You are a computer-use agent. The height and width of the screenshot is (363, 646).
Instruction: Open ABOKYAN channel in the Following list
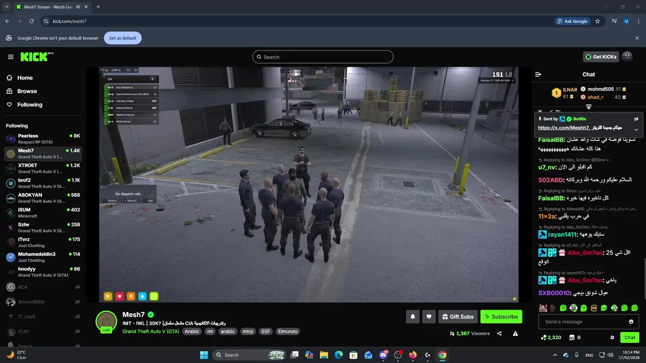43,198
